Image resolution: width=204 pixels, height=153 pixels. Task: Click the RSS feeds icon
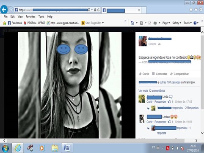141,23
